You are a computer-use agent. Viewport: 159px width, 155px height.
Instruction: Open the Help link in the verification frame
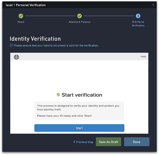click(x=143, y=57)
